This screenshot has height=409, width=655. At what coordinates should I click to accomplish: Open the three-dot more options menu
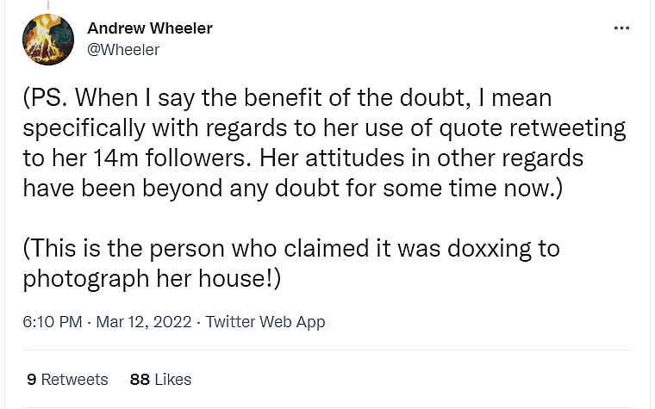621,28
